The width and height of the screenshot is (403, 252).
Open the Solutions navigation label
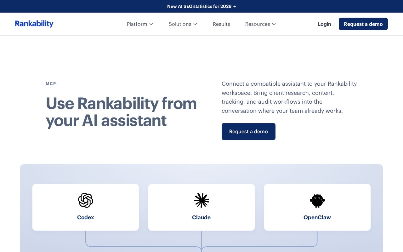point(180,24)
